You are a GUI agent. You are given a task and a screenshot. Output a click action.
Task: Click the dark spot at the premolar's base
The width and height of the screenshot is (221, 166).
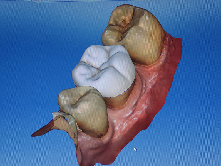point(99,136)
